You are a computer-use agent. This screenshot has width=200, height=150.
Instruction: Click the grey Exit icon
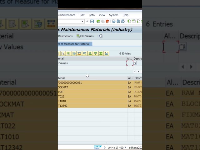(103, 21)
